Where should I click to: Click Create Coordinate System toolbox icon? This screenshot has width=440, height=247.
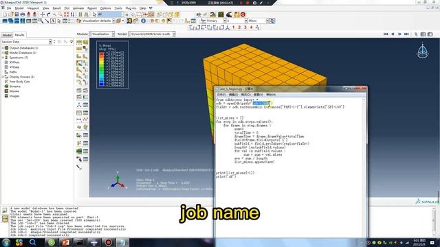79,105
